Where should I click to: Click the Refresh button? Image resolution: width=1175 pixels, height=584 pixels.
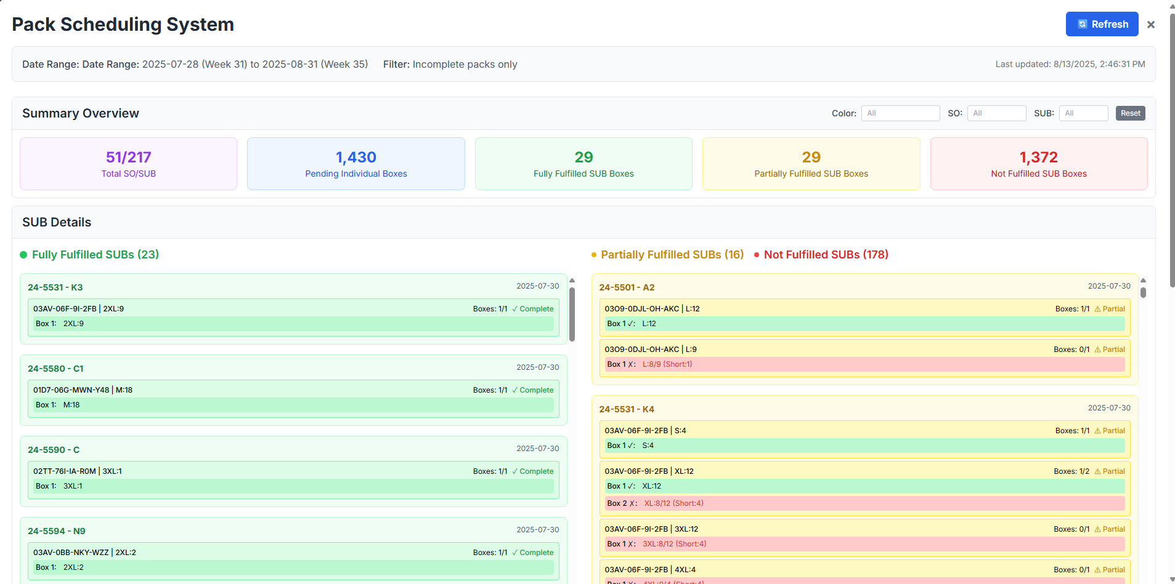[1102, 25]
